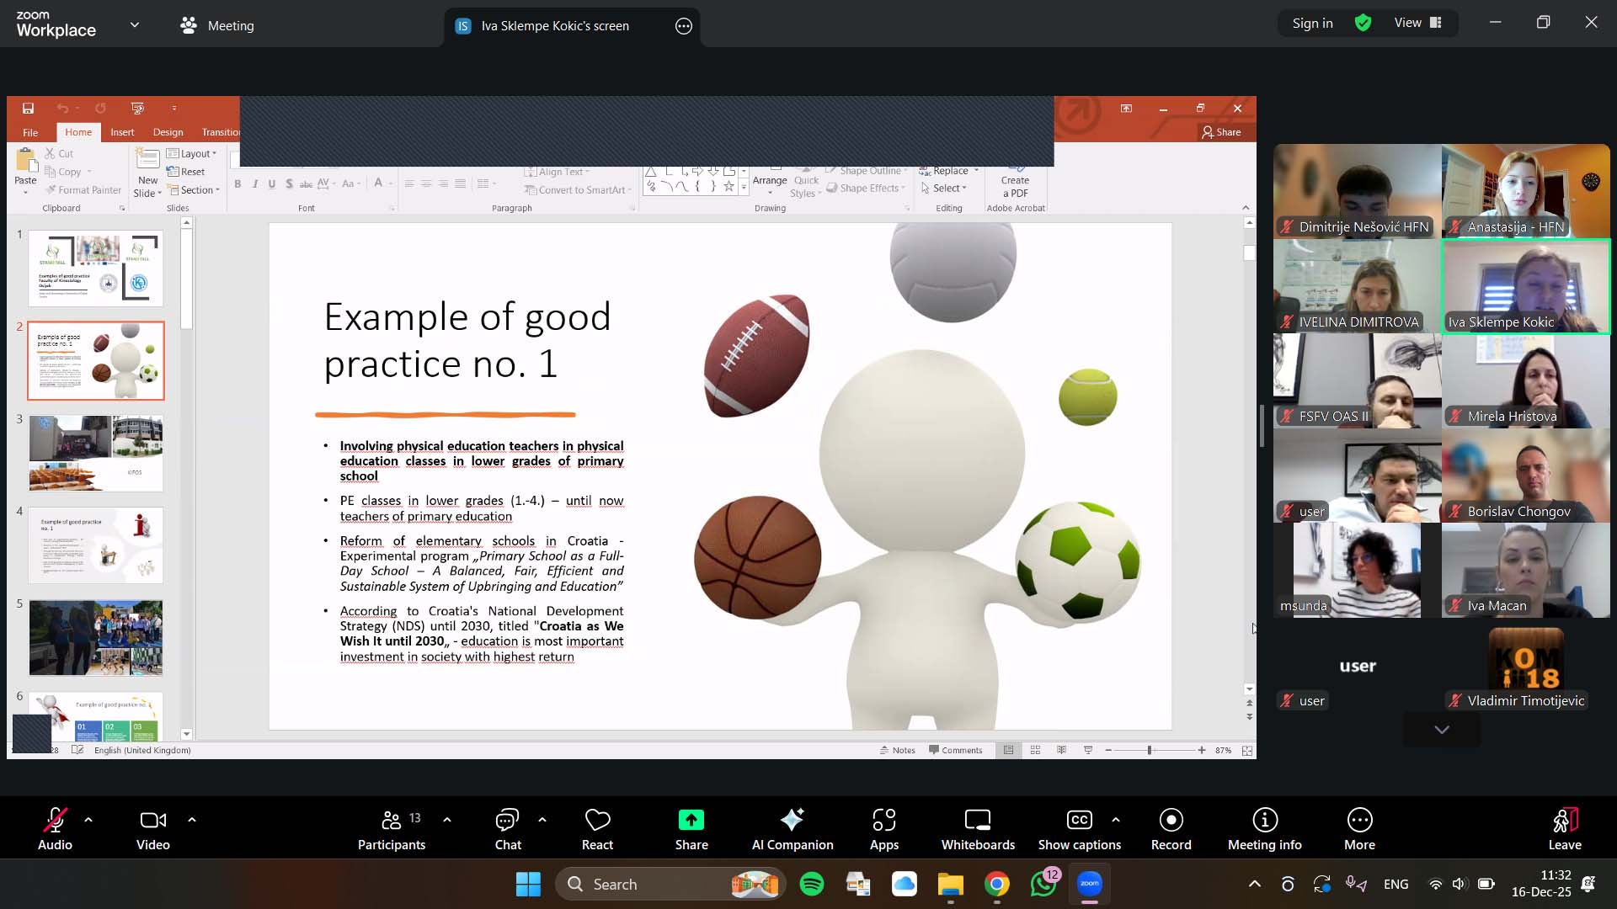Open the More options menu

click(1359, 829)
